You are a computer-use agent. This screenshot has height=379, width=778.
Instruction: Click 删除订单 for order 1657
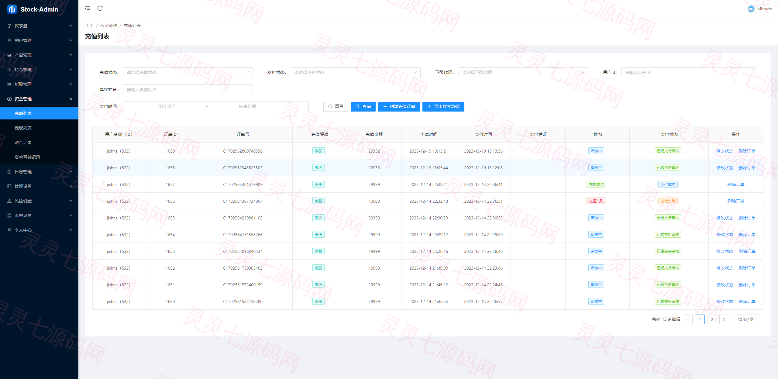tap(736, 184)
